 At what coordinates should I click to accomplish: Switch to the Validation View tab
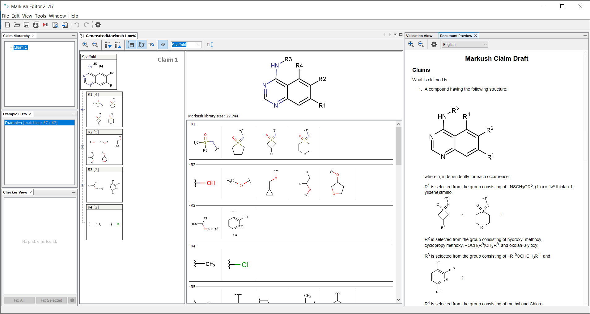pyautogui.click(x=419, y=36)
